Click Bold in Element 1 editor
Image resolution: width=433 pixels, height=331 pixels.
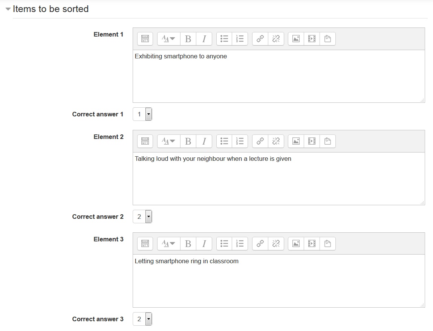(188, 39)
